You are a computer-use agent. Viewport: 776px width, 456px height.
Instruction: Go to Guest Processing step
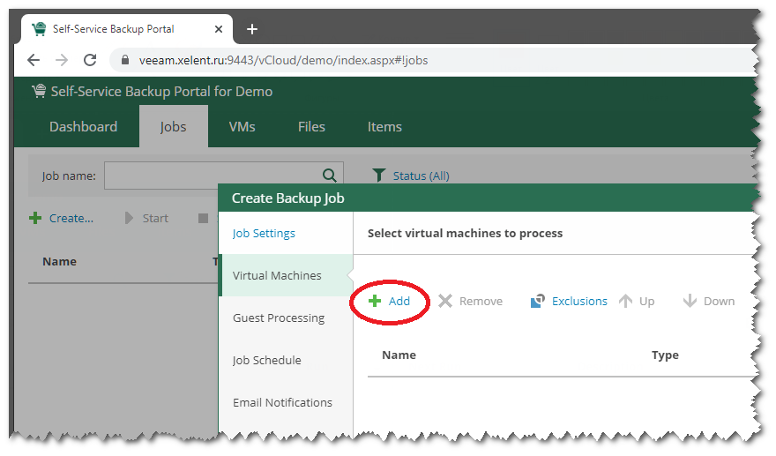[x=279, y=318]
